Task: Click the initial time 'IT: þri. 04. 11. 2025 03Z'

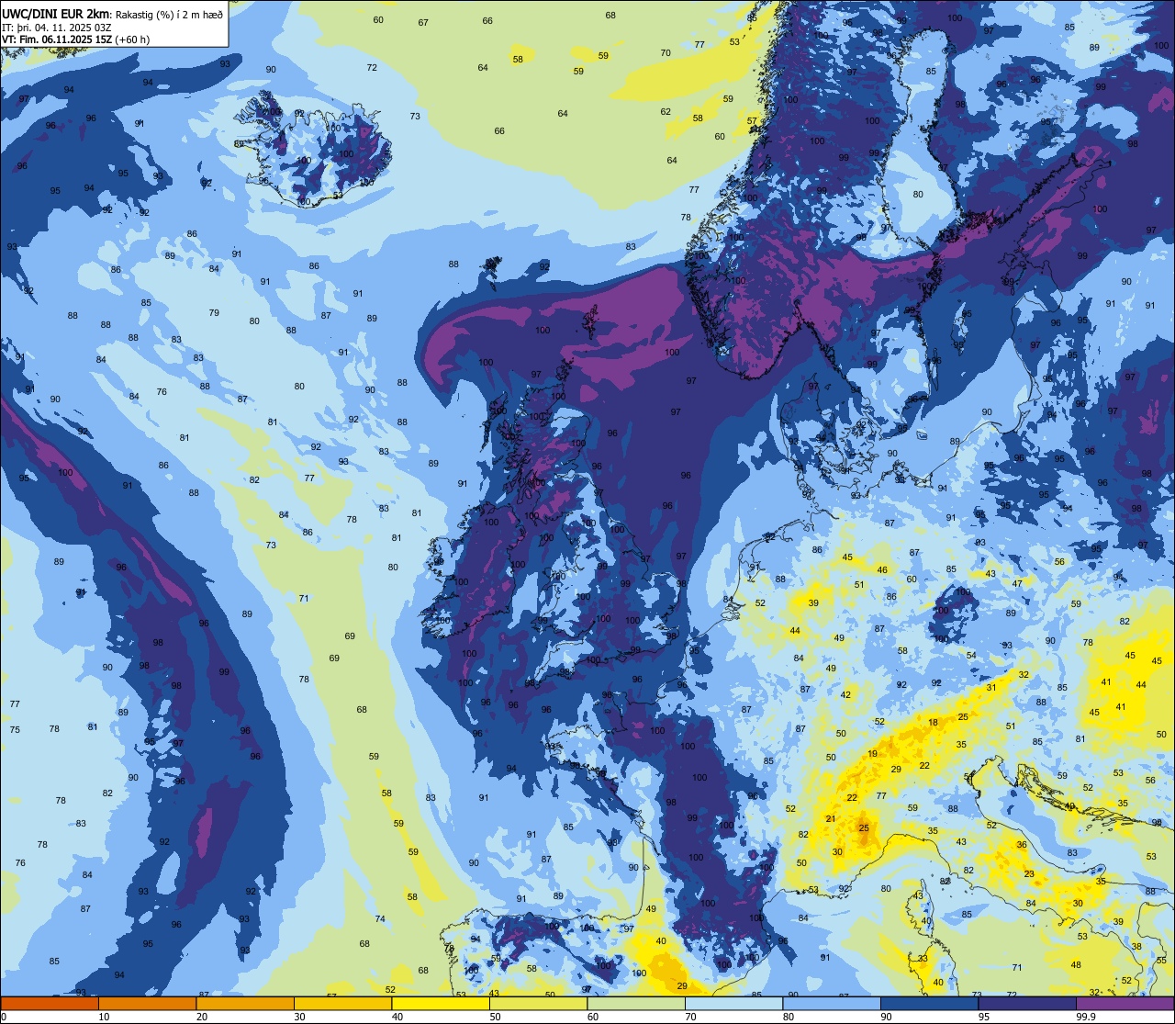Action: pyautogui.click(x=57, y=27)
